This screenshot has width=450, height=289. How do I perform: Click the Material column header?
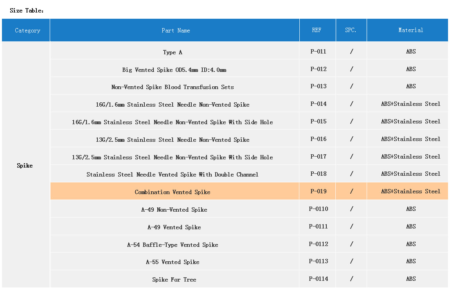pos(410,30)
